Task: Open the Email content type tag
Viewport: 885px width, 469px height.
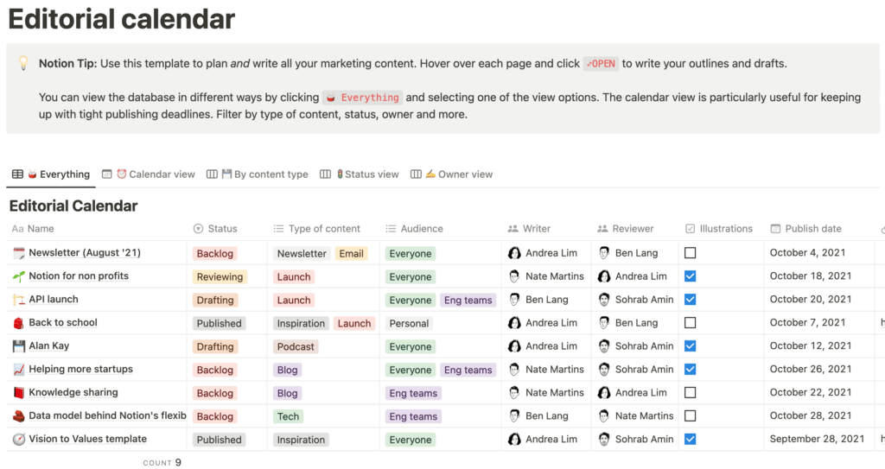Action: pyautogui.click(x=351, y=253)
